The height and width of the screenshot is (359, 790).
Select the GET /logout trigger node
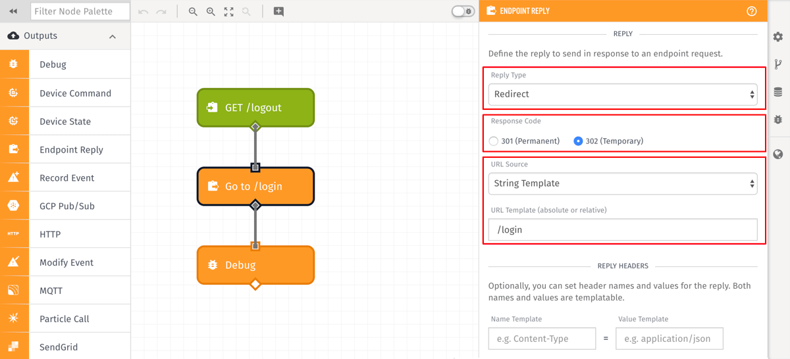tap(255, 107)
